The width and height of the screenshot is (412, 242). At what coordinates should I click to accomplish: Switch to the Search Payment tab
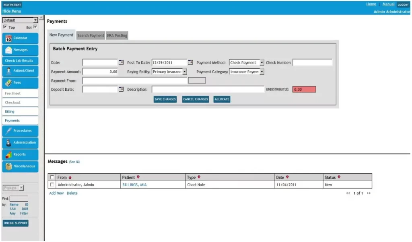(x=91, y=35)
